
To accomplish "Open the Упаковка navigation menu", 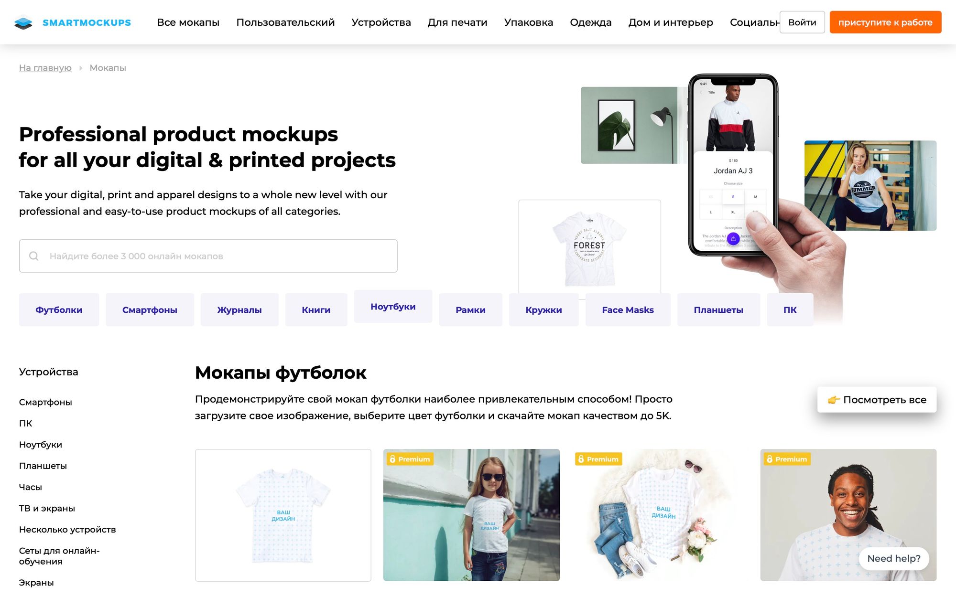I will point(528,22).
